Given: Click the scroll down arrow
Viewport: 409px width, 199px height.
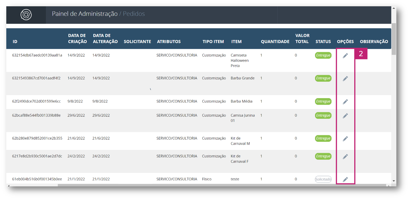Looking at the screenshot, I should point(394,181).
